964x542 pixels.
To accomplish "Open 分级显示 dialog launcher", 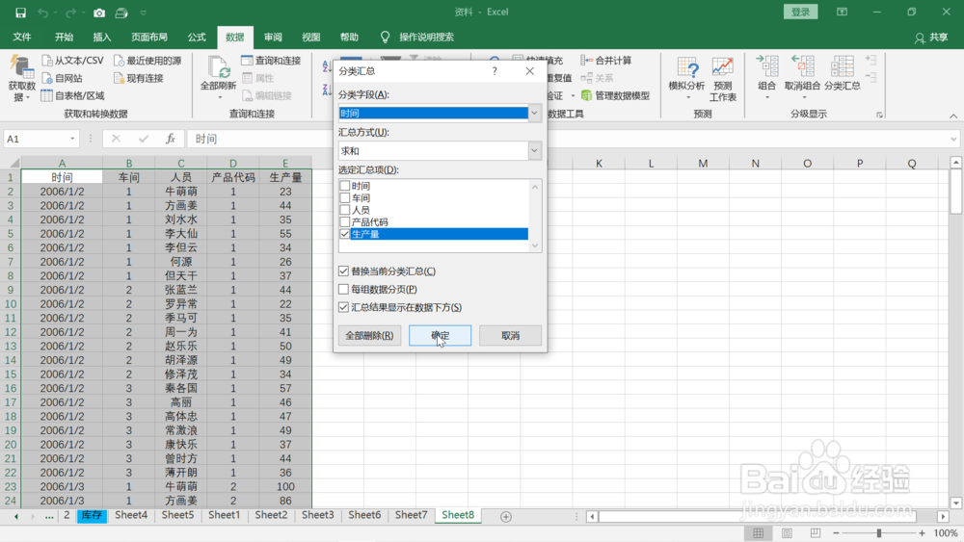I will click(x=880, y=115).
